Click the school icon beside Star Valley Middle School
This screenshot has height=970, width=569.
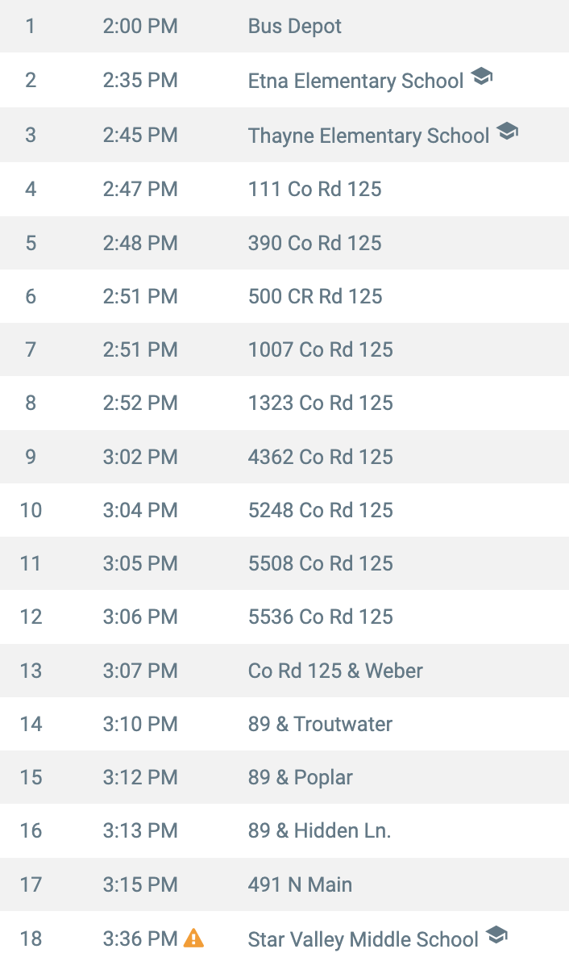(496, 934)
